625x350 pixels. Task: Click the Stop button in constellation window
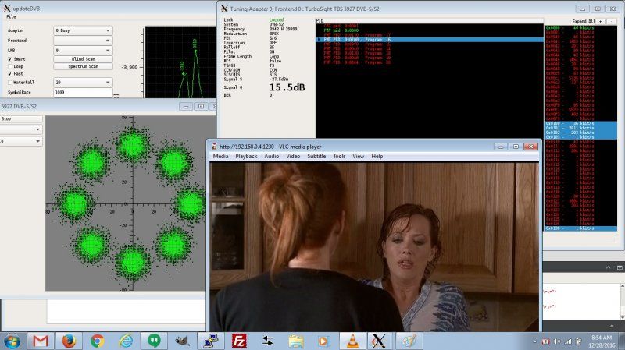pos(21,119)
